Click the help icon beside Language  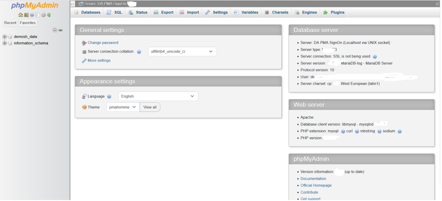tap(109, 97)
